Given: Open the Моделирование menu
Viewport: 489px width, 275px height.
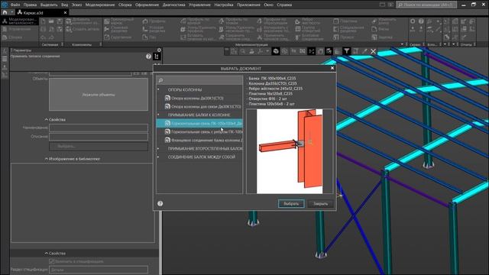Looking at the screenshot, I should click(100, 5).
